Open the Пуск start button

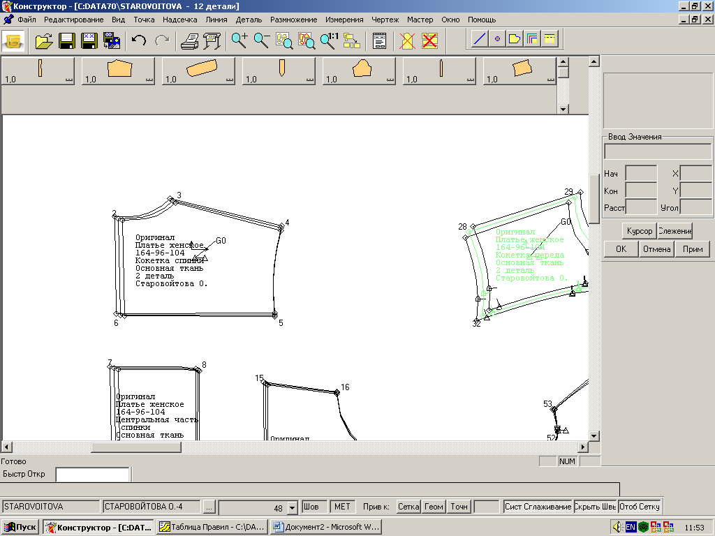click(20, 528)
